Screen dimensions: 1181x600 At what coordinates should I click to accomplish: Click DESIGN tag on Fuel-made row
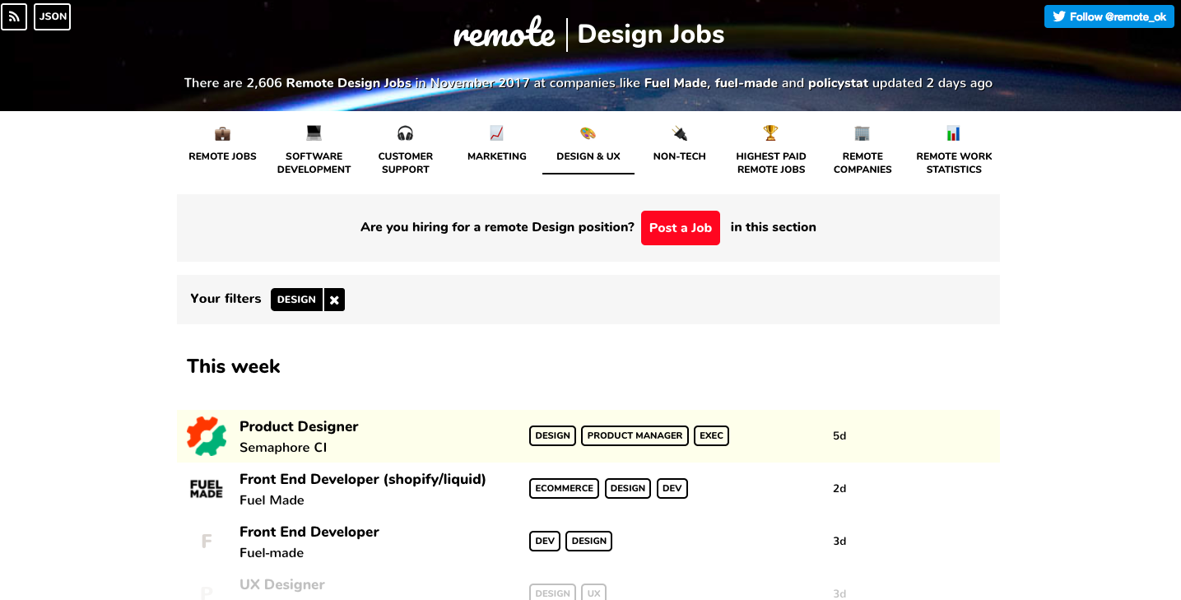click(588, 541)
